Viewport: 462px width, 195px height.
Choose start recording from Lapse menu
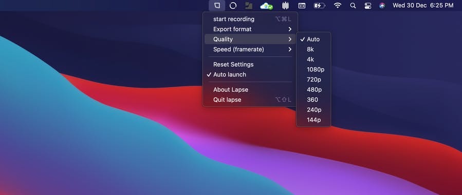(x=250, y=19)
